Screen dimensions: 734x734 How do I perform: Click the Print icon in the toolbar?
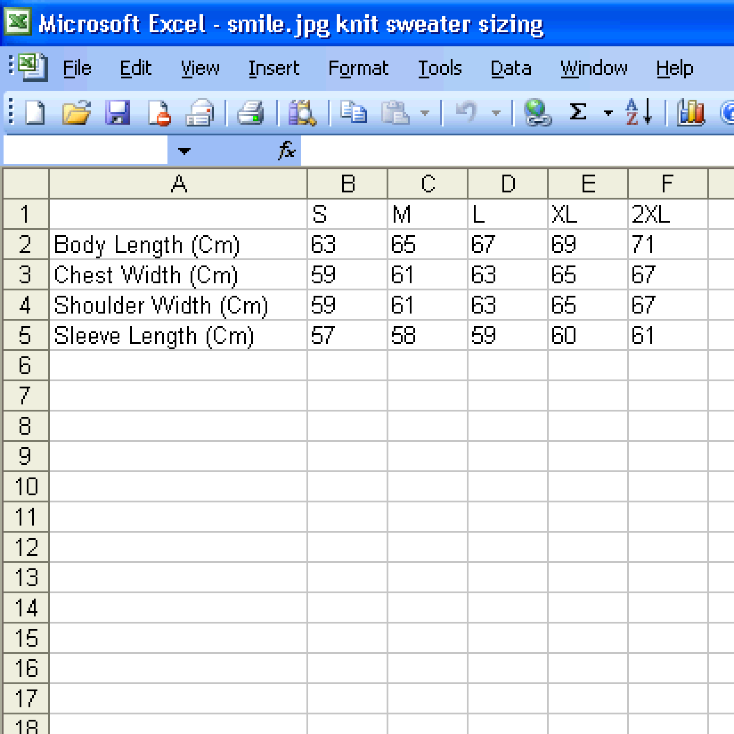(251, 112)
